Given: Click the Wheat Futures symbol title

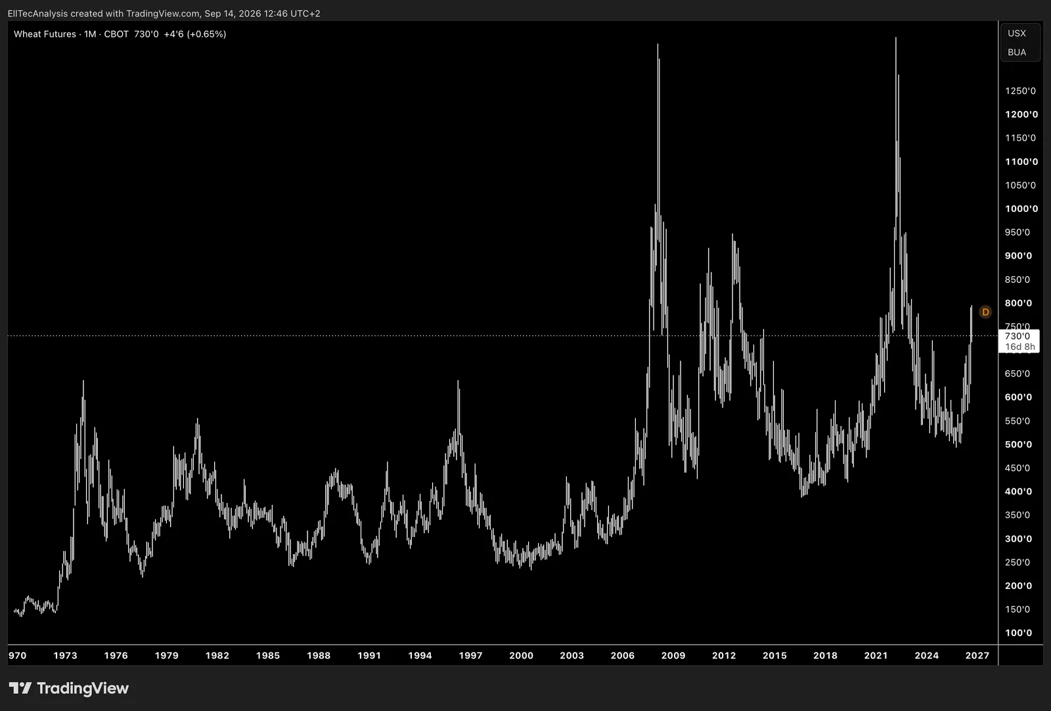Looking at the screenshot, I should pos(45,34).
